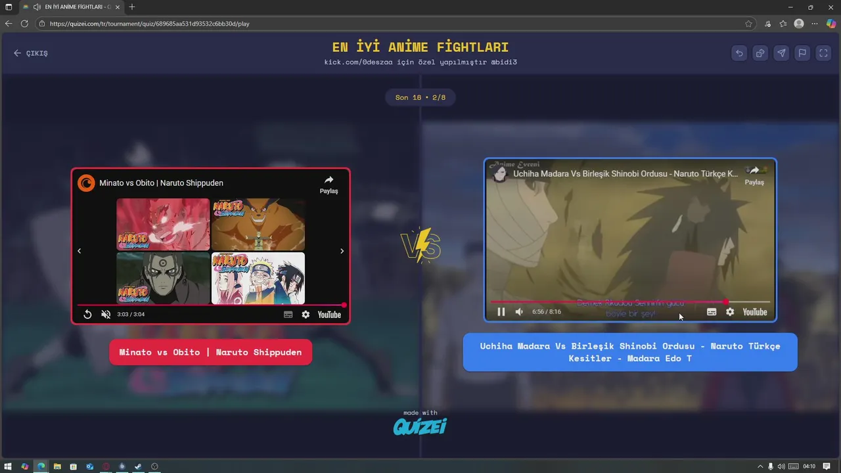This screenshot has height=473, width=841.
Task: Enter fullscreen mode on quiz page
Action: (x=823, y=53)
